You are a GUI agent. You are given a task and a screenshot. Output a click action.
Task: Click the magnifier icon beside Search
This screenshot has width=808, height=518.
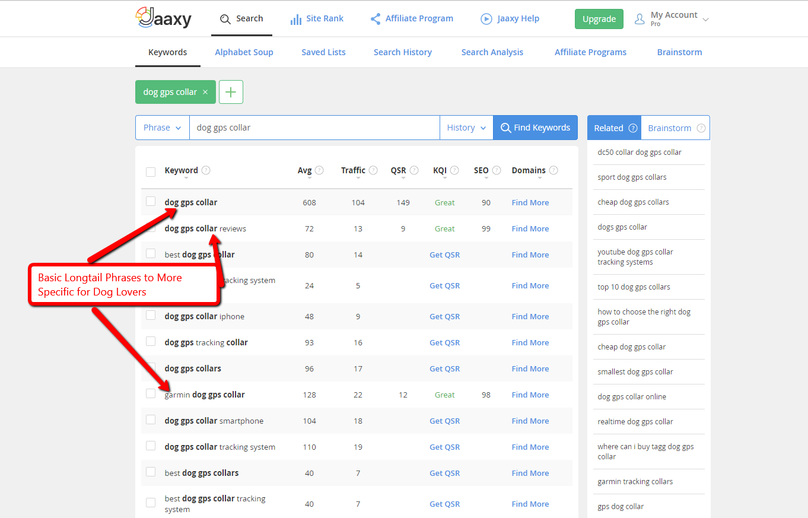(x=225, y=19)
